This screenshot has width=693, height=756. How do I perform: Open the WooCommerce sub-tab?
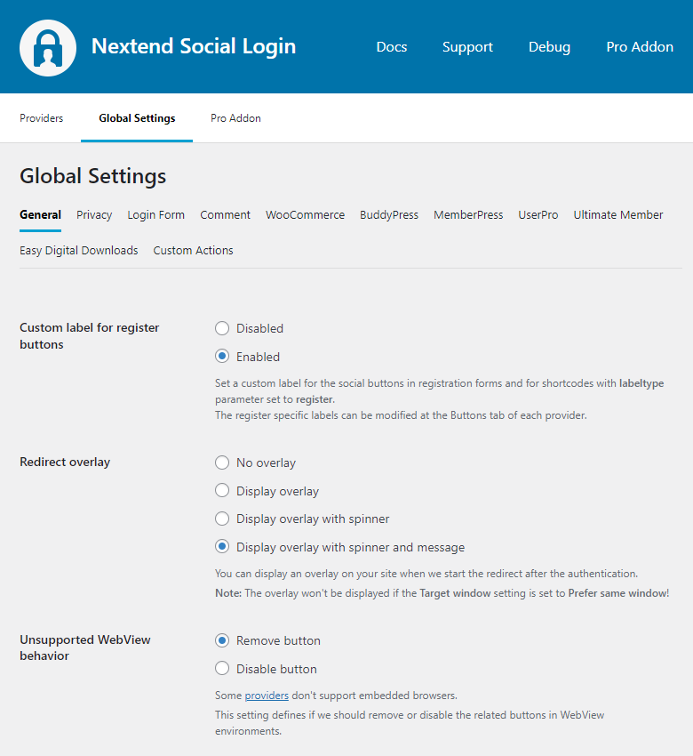(x=306, y=215)
